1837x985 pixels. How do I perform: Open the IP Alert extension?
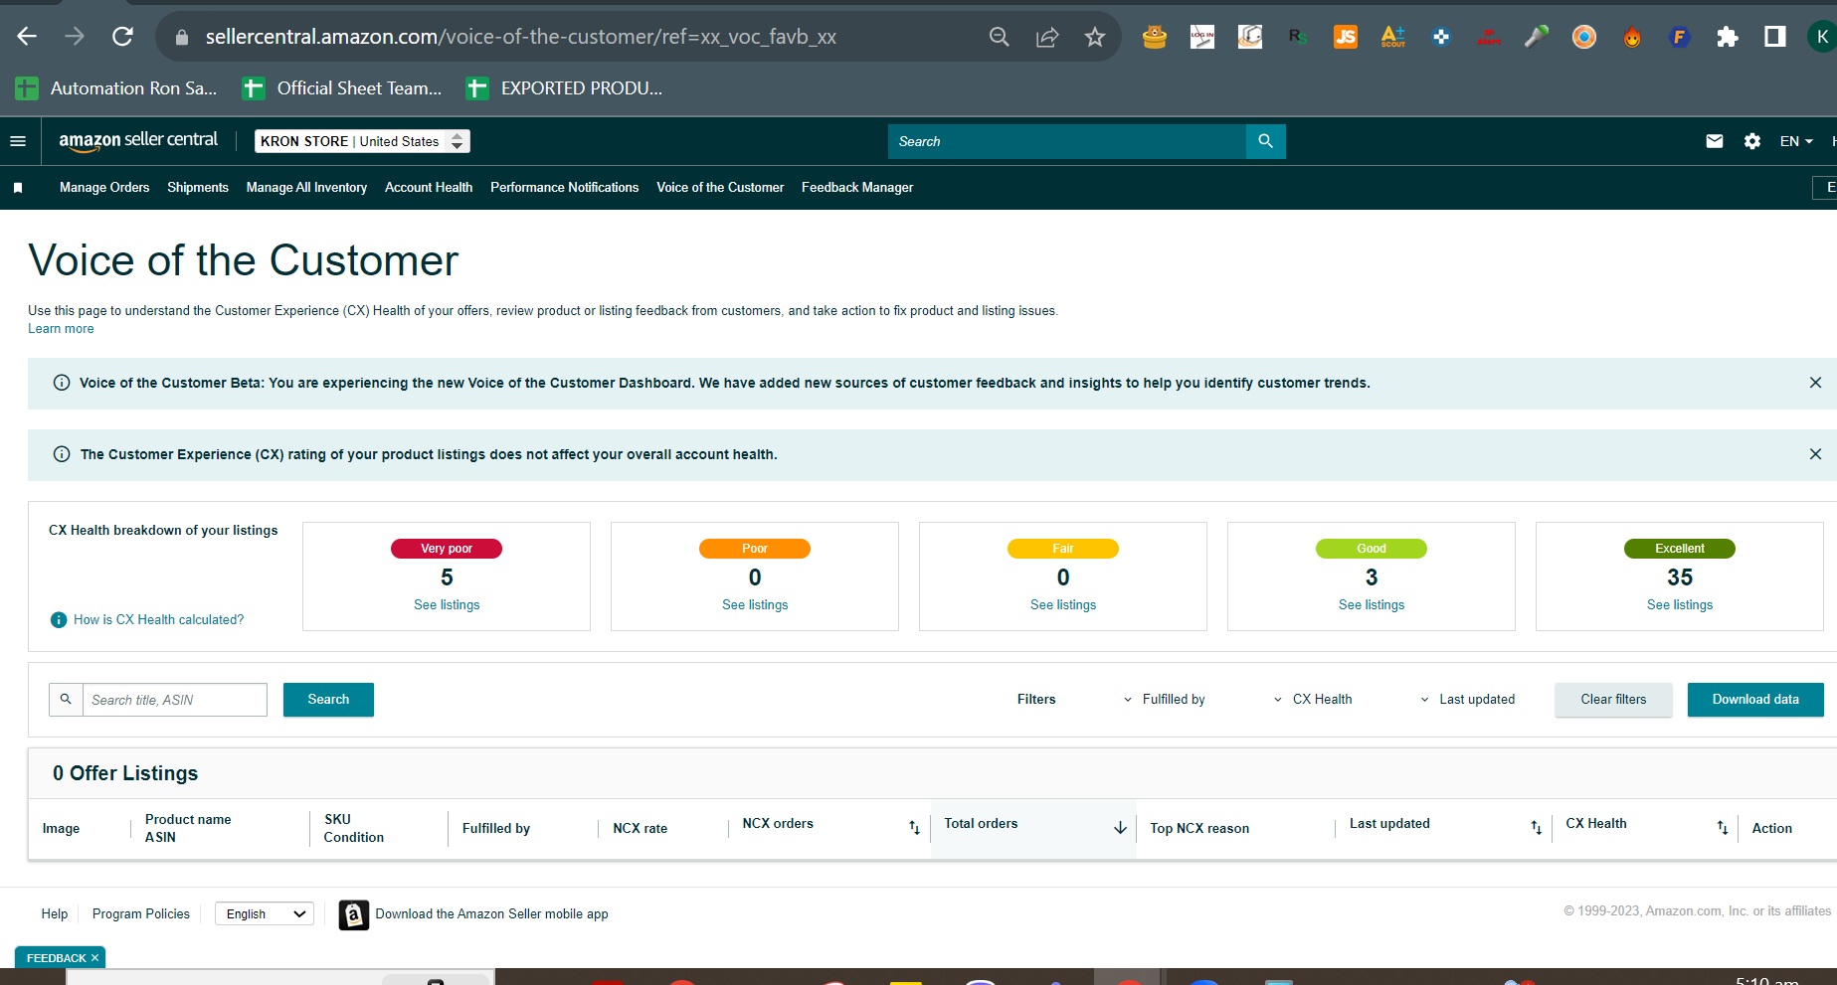(x=1489, y=37)
